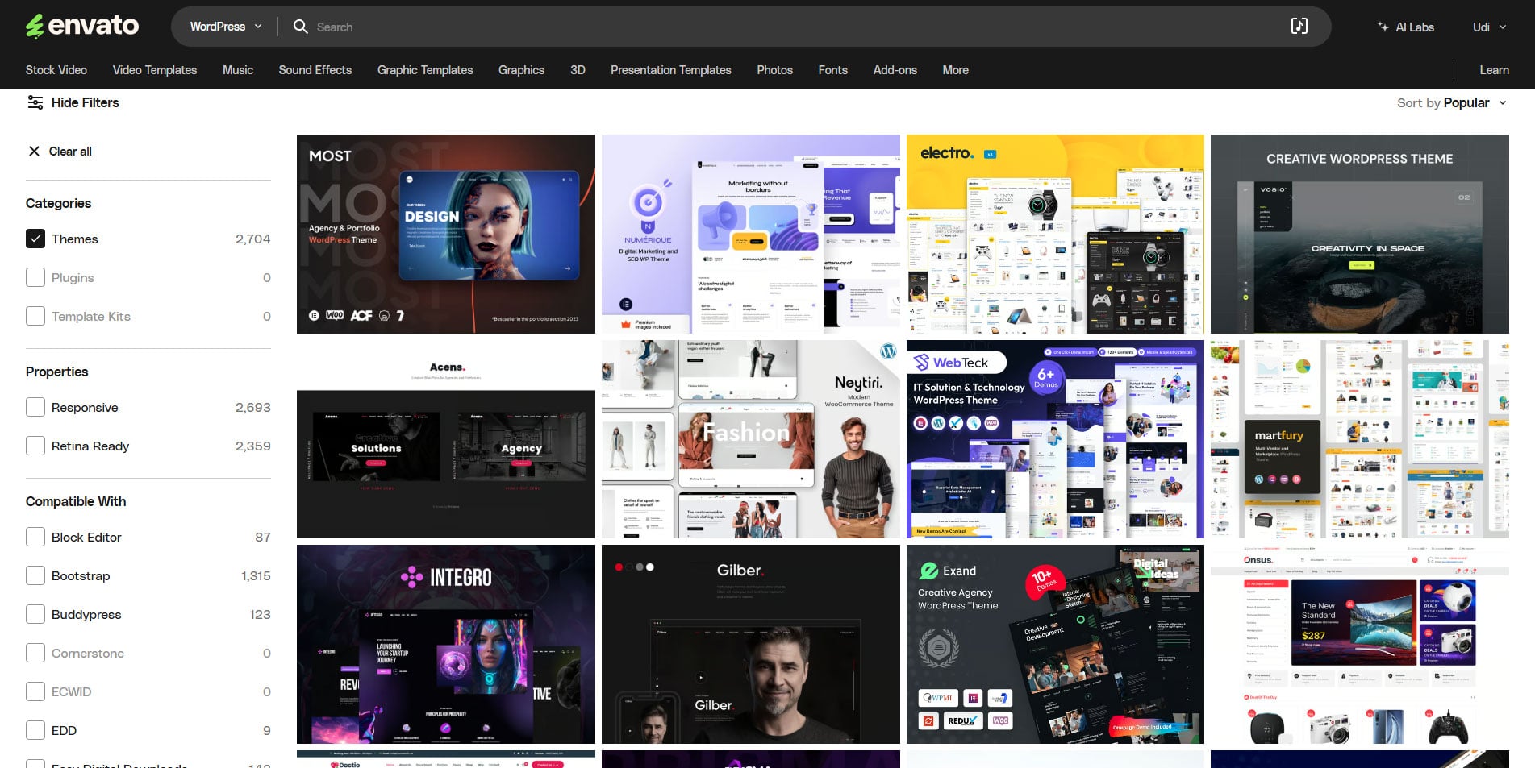Screen dimensions: 1535x768
Task: Check the Bootstrap compatibility checkbox
Action: coord(35,575)
